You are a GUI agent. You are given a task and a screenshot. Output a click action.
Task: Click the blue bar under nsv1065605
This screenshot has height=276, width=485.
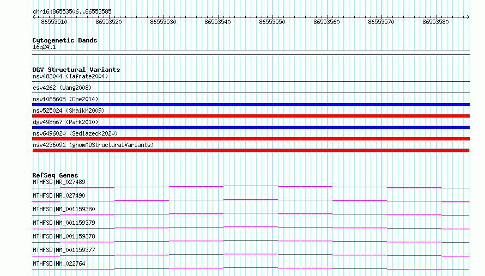[x=251, y=105]
